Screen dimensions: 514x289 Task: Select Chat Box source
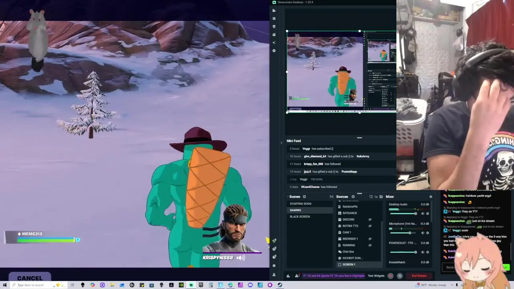tap(358, 252)
